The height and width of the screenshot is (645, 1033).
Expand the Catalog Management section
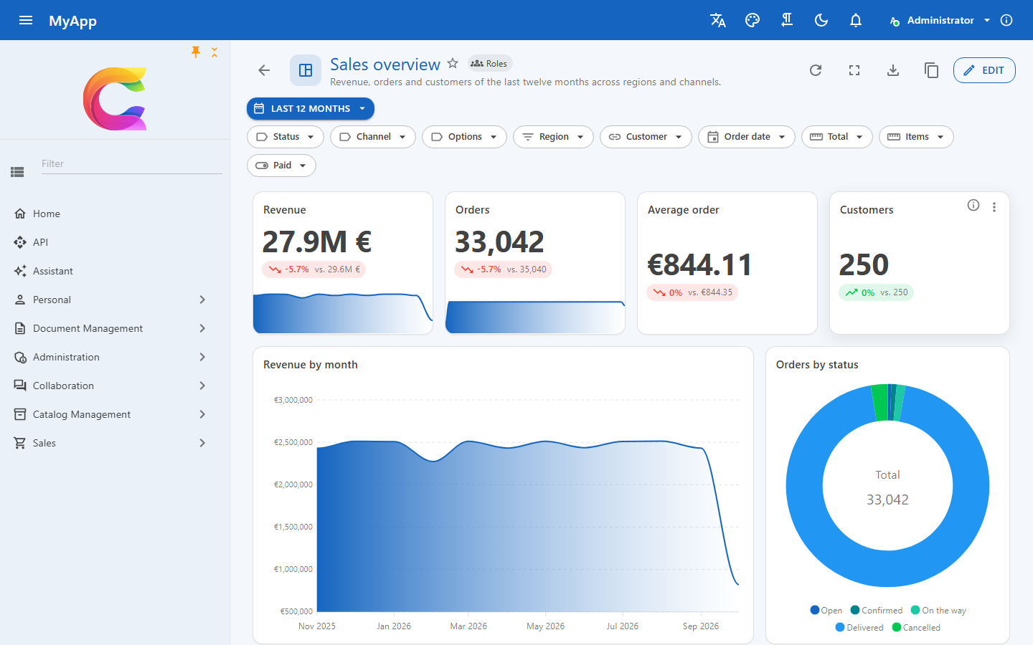[115, 414]
